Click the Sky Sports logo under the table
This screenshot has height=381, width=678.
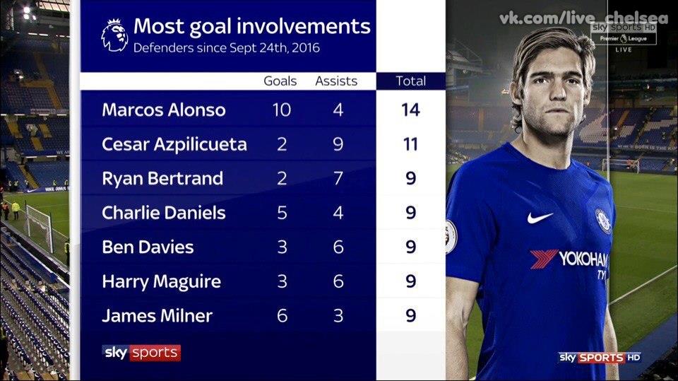pos(141,353)
